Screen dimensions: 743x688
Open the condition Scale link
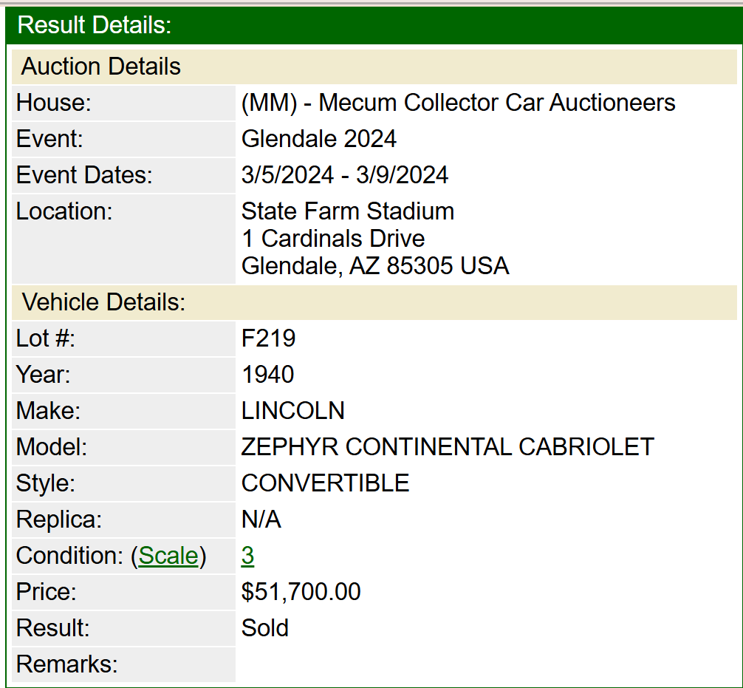[168, 556]
